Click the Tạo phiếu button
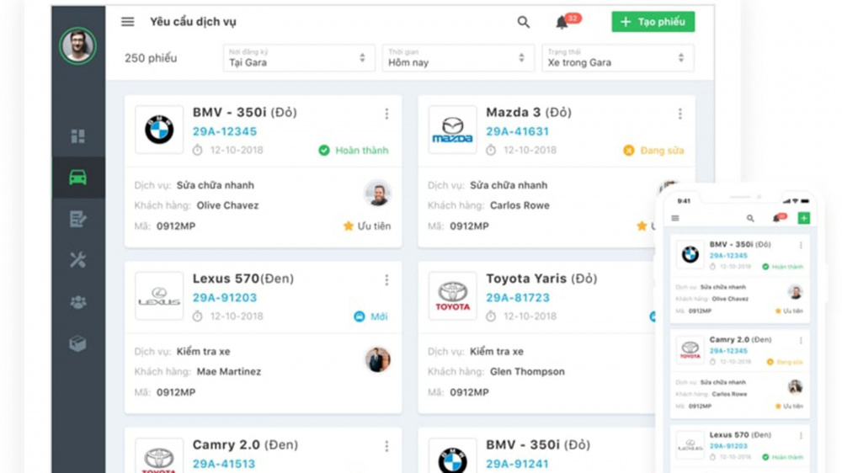Image resolution: width=842 pixels, height=473 pixels. tap(653, 22)
